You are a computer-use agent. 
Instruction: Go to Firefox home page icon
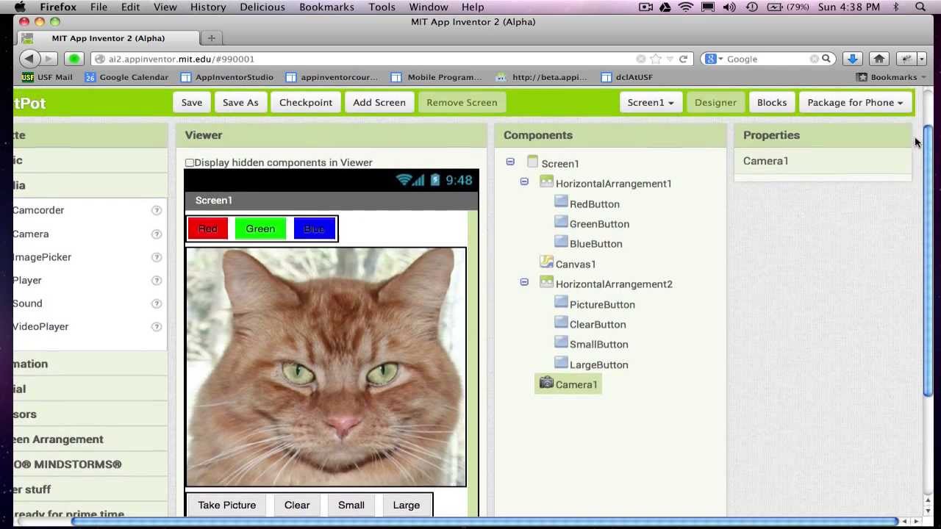point(879,59)
